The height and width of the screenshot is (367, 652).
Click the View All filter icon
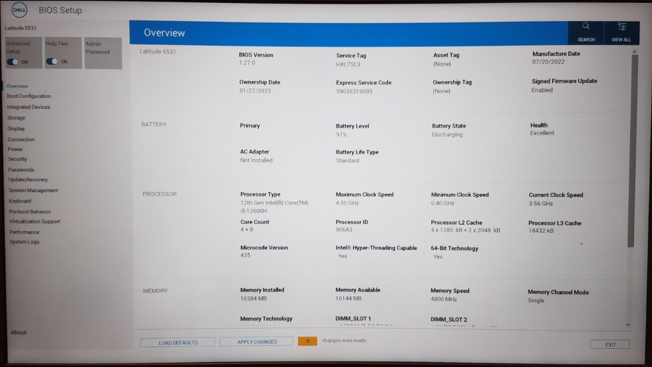621,27
